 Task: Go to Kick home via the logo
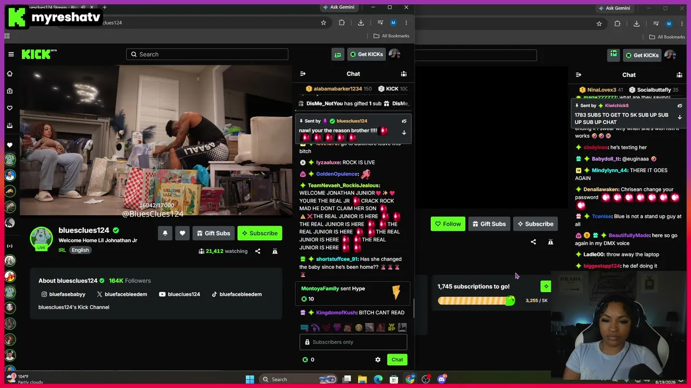39,54
